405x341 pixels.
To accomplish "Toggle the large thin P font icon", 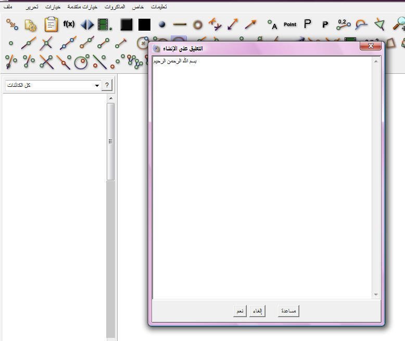I will [307, 24].
